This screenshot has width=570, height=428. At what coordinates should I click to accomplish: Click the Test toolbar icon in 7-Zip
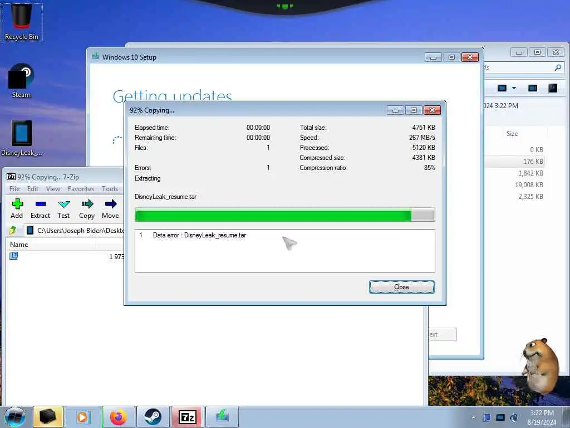coord(63,208)
